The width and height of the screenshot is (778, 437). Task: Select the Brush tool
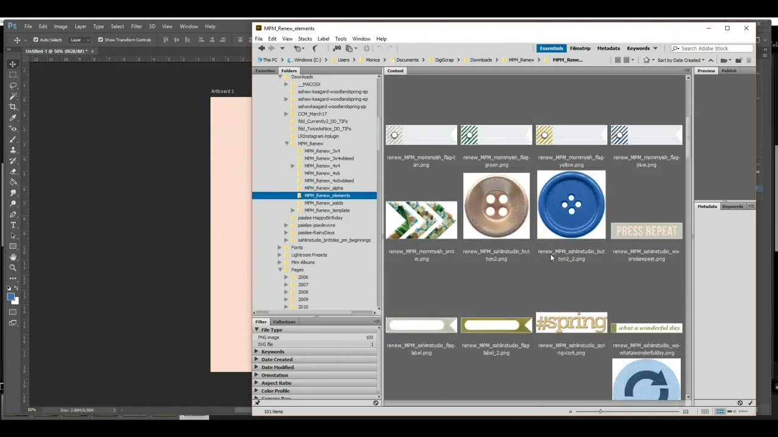tap(13, 139)
